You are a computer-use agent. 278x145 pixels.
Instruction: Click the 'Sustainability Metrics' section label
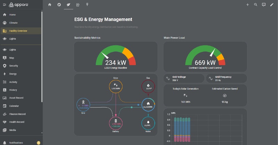point(87,38)
